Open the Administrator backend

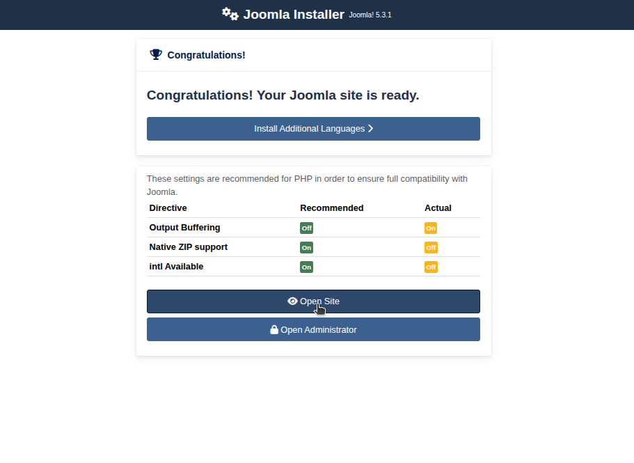click(313, 329)
